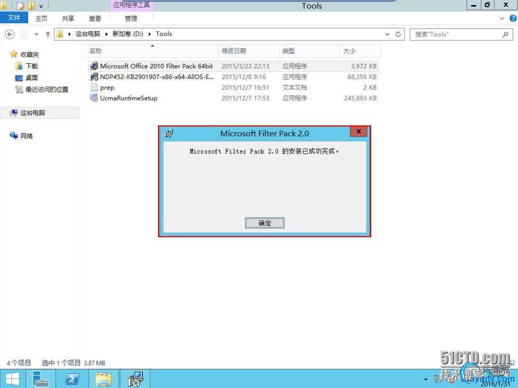Open the 文件 menu in Explorer
Viewport: 518px width, 388px height.
(x=14, y=18)
